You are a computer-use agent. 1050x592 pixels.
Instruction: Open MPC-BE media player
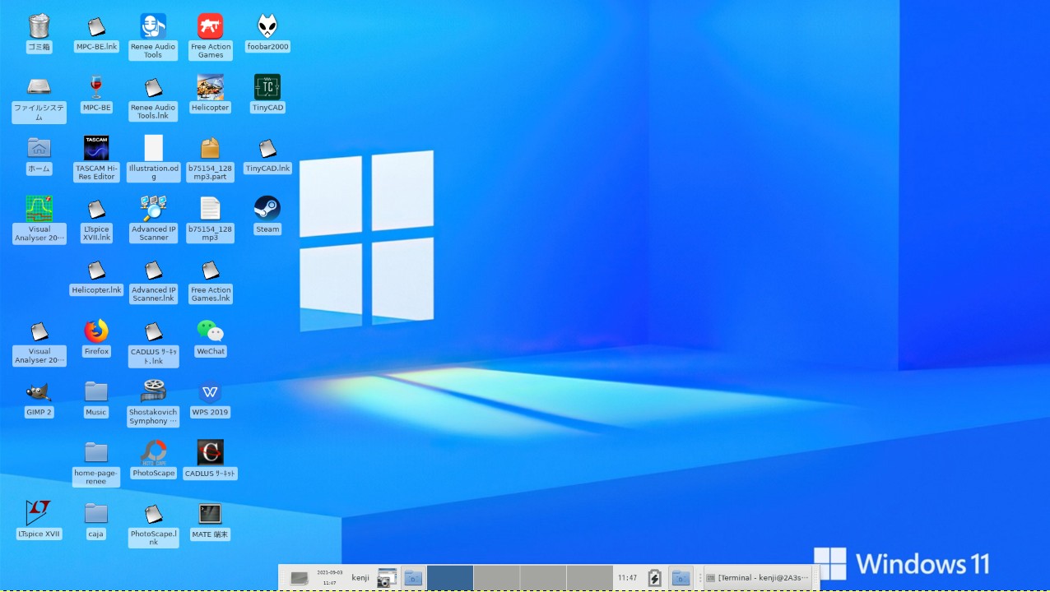click(95, 86)
